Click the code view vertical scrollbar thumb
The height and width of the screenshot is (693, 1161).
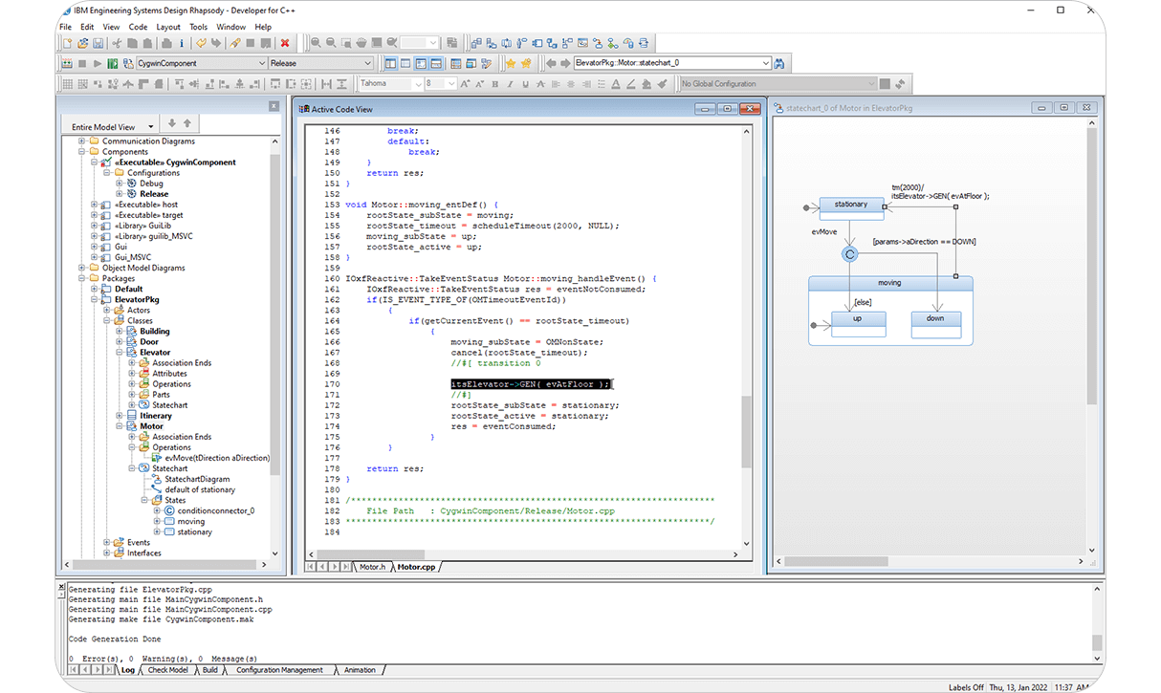tap(747, 432)
